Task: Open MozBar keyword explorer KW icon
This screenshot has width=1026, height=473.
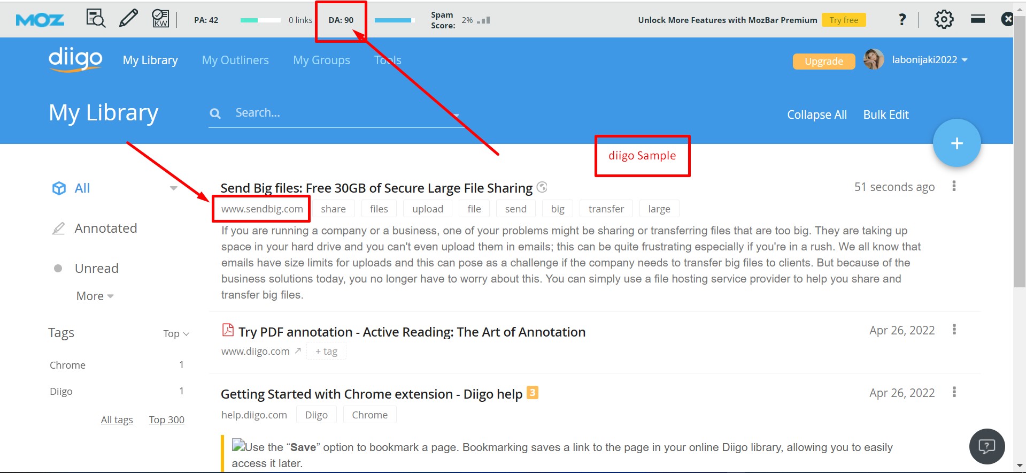Action: tap(160, 19)
